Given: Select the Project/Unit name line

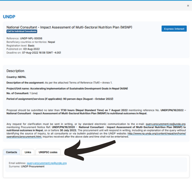Looking at the screenshot, I should pyautogui.click(x=67, y=88).
